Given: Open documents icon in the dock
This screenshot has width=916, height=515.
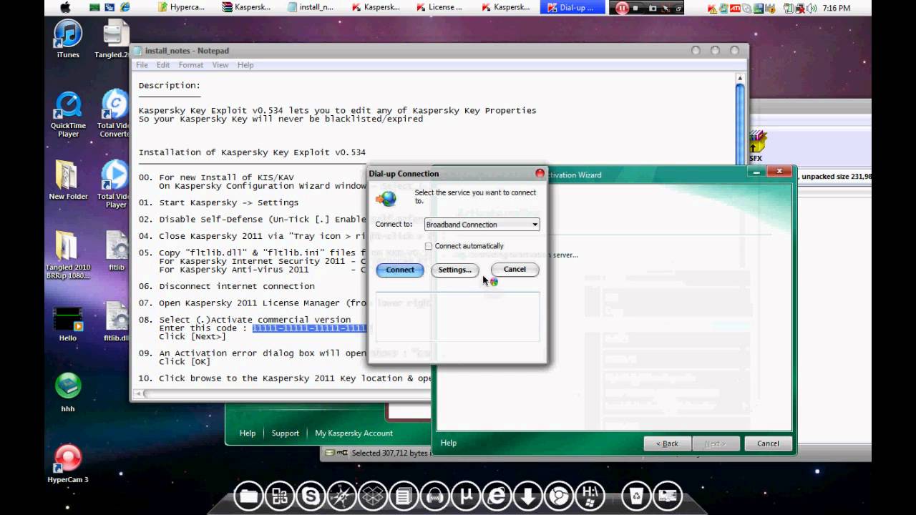Looking at the screenshot, I should pyautogui.click(x=404, y=496).
